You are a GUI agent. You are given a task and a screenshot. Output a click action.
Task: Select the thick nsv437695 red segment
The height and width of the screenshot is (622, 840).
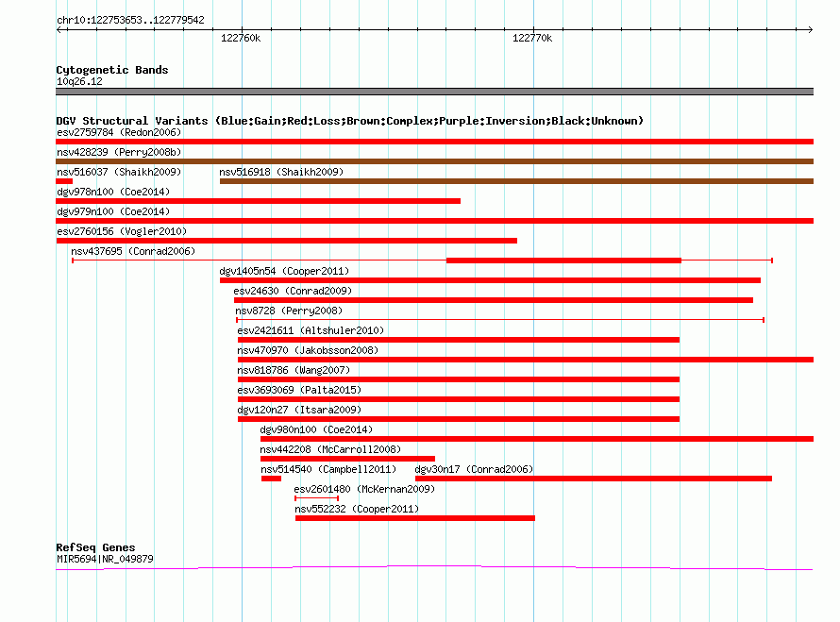[x=563, y=261]
